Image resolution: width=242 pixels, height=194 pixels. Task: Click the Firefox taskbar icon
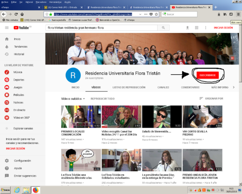tap(36, 190)
